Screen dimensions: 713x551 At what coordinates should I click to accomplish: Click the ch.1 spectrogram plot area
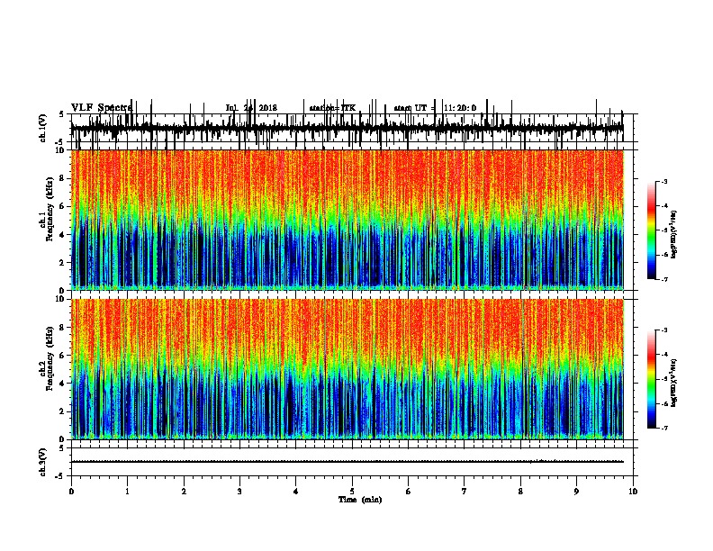point(347,220)
